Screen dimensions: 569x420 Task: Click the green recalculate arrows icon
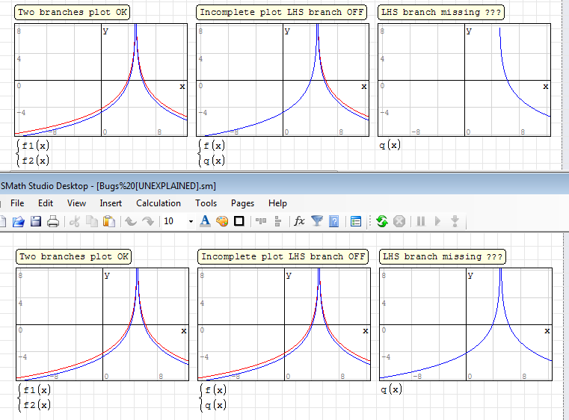tap(381, 221)
